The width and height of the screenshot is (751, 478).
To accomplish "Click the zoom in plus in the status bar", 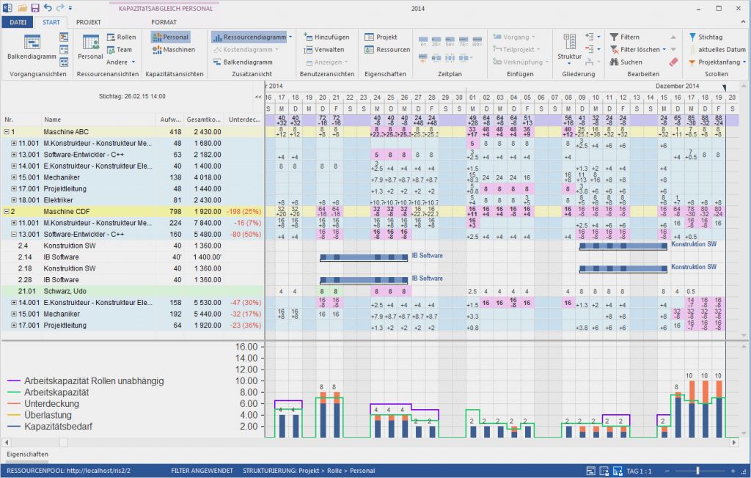I will tap(733, 471).
